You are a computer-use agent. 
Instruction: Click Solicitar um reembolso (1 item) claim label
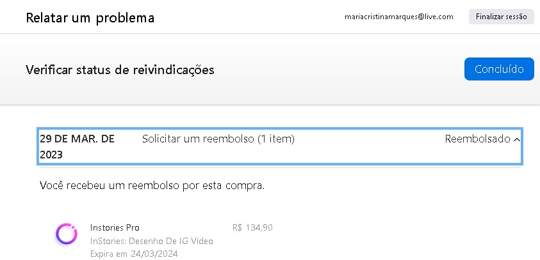pyautogui.click(x=218, y=139)
